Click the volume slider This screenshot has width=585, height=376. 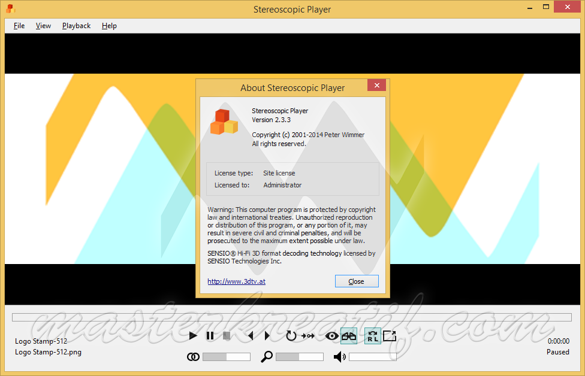373,357
